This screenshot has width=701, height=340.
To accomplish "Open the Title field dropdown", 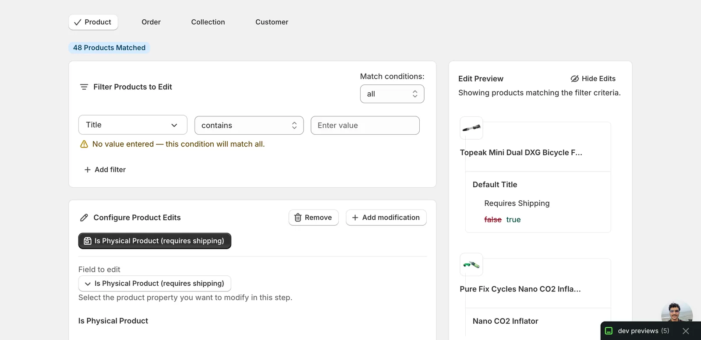I will (x=133, y=125).
